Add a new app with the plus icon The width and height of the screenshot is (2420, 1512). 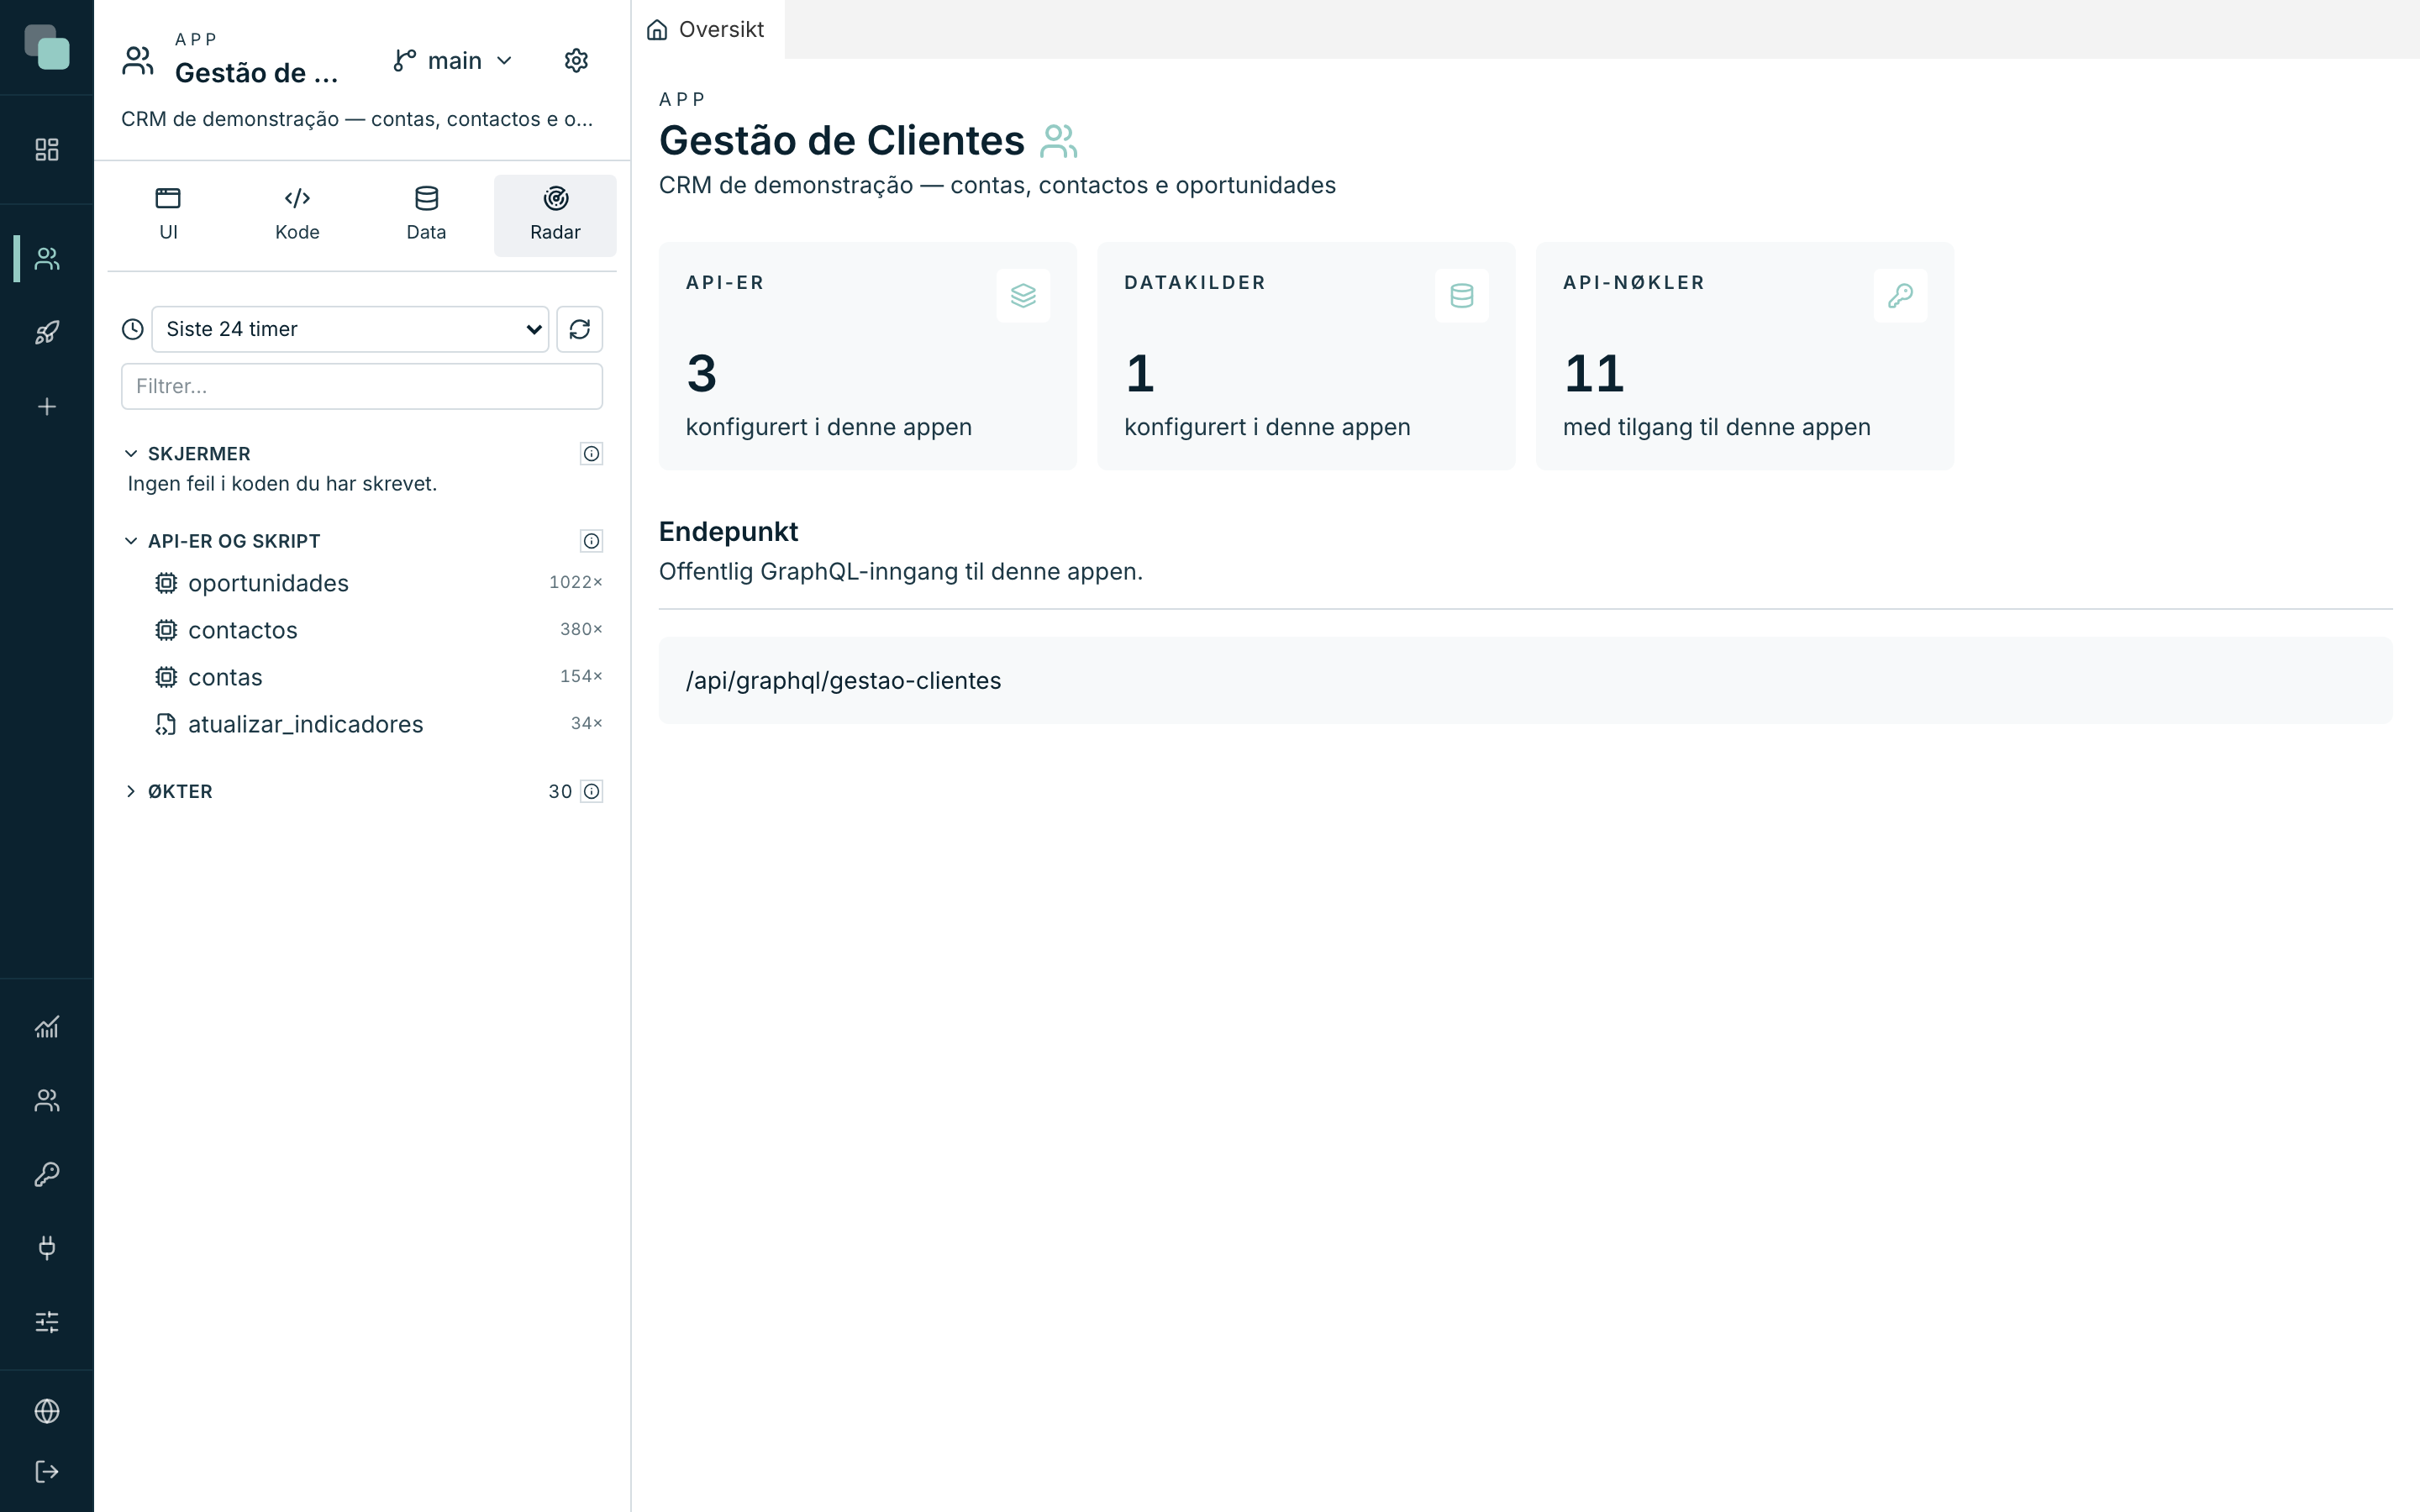pyautogui.click(x=47, y=407)
